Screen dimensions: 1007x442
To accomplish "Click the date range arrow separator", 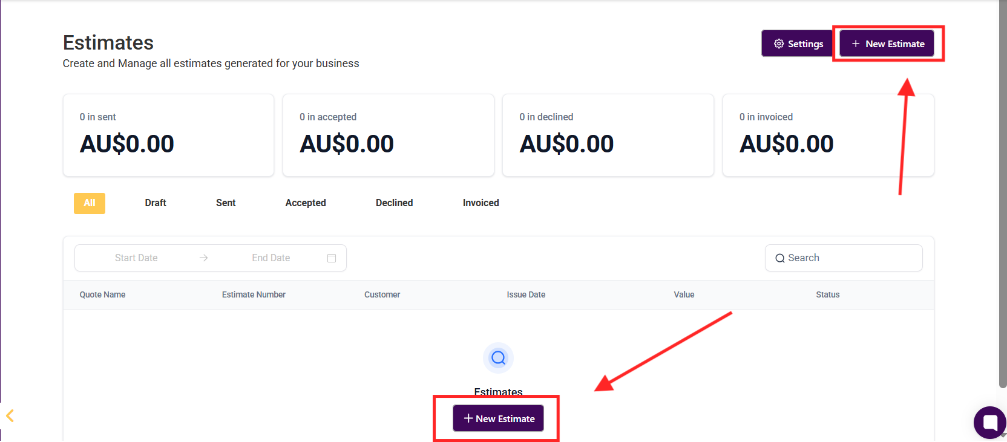I will tap(204, 258).
